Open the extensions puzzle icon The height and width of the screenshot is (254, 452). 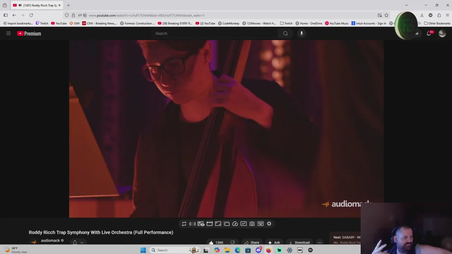[x=439, y=15]
